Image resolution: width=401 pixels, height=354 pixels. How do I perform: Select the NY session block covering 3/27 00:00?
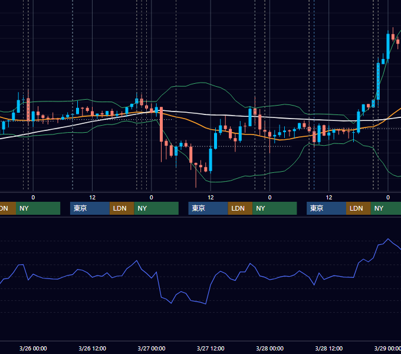tap(156, 208)
